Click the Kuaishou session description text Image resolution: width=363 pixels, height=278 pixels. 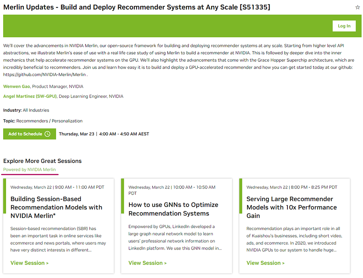[x=294, y=239]
